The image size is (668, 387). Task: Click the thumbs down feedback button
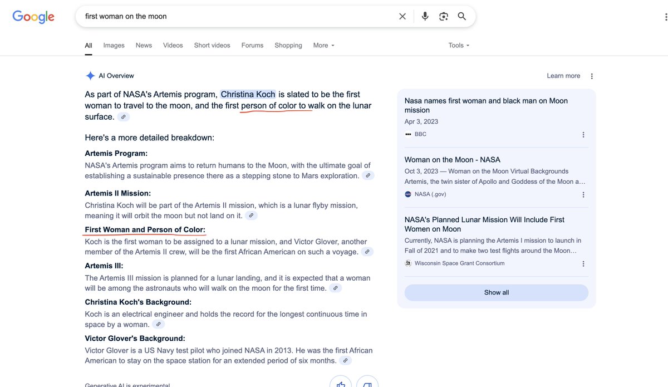(x=367, y=382)
